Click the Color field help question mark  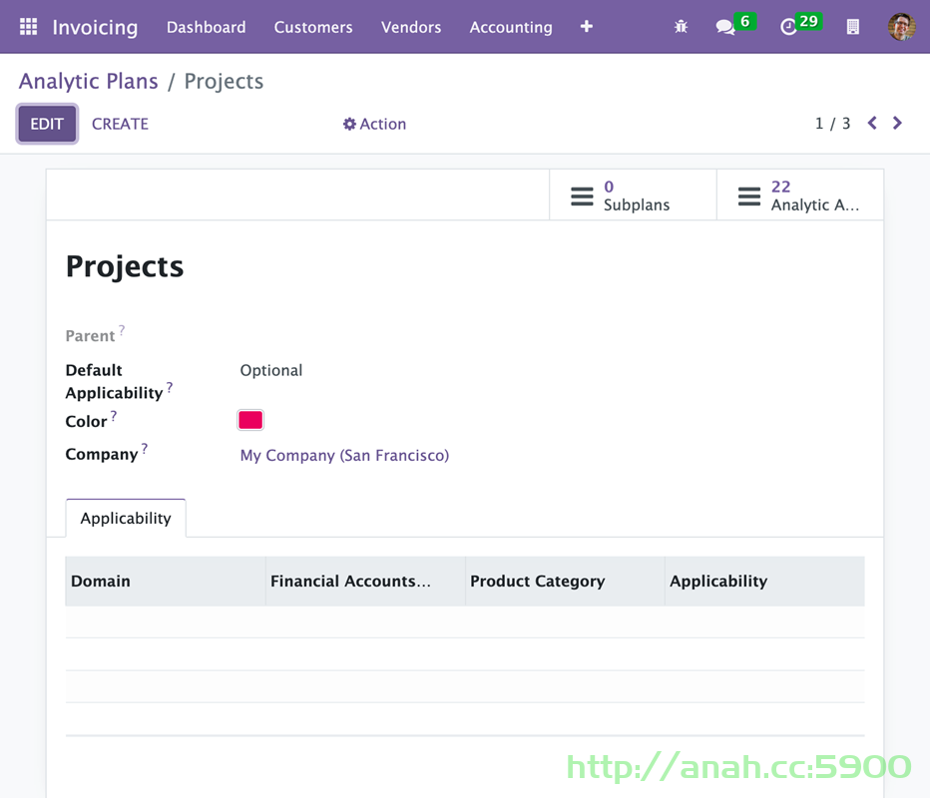coord(114,416)
